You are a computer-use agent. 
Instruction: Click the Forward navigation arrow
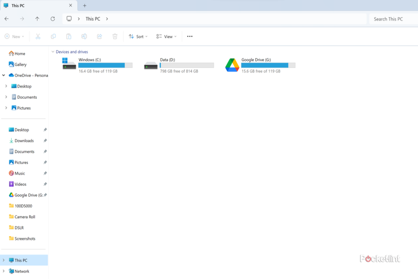click(x=22, y=19)
